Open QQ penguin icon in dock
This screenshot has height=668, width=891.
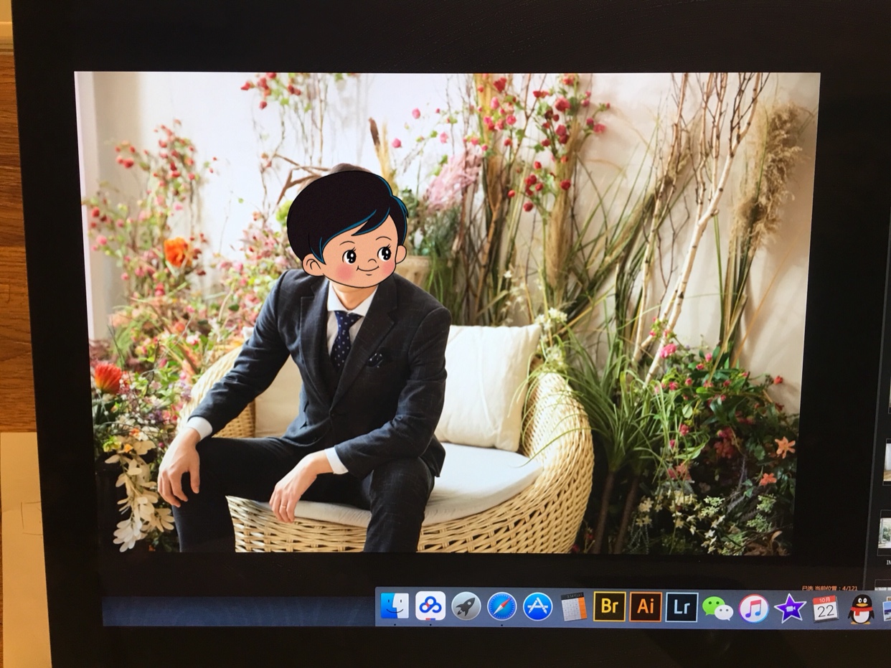[x=861, y=609]
